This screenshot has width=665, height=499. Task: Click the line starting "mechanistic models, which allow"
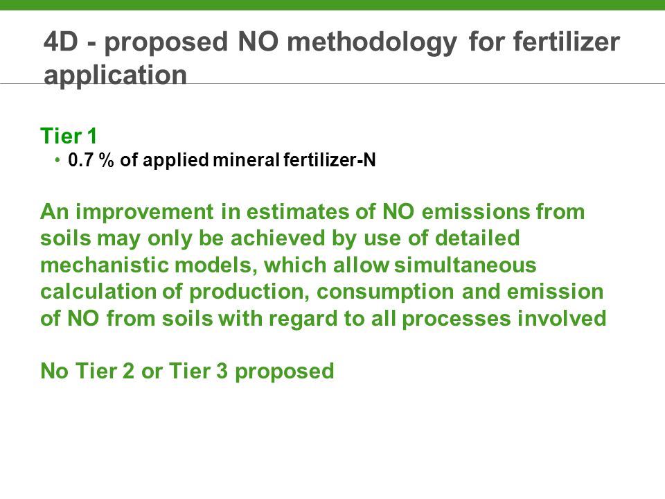pyautogui.click(x=288, y=265)
